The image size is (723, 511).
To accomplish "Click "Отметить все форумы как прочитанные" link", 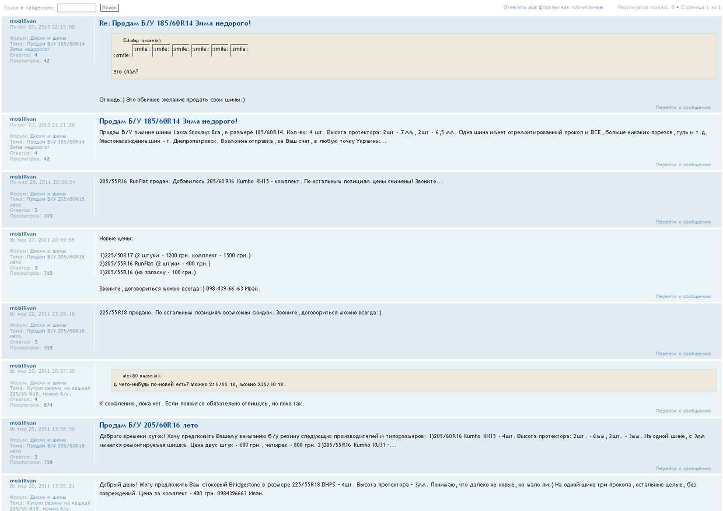I will (x=553, y=7).
